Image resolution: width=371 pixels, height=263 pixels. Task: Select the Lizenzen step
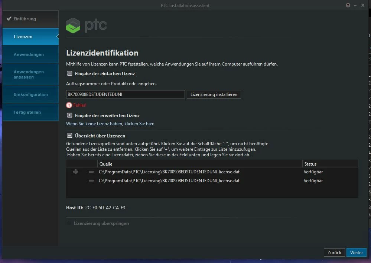click(30, 37)
